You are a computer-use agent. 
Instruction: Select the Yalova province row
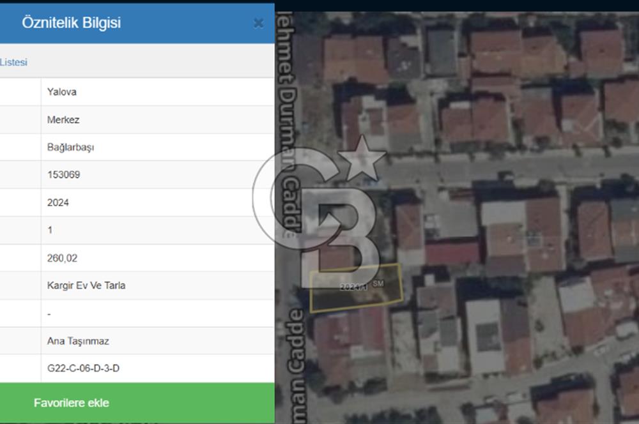pos(61,92)
